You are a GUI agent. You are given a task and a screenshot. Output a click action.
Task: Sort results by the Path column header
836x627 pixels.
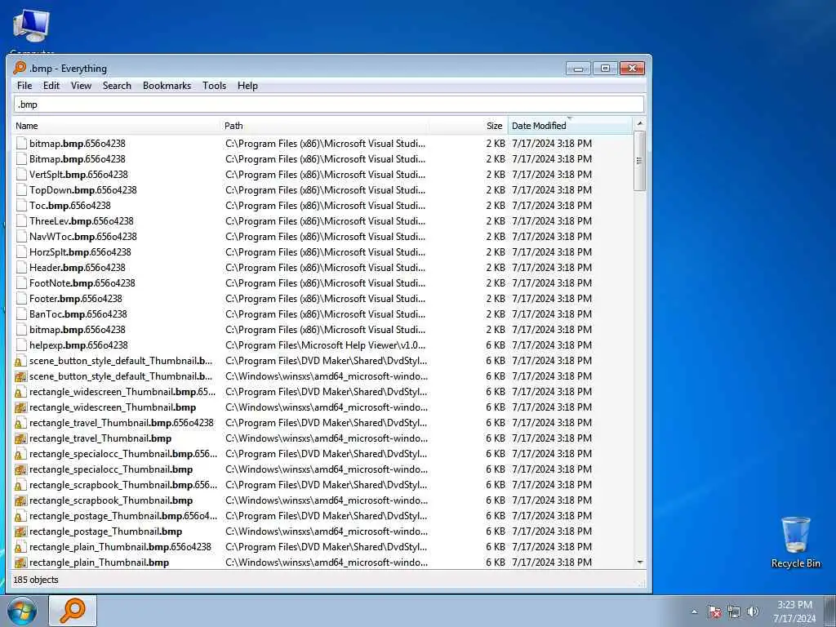coord(324,126)
